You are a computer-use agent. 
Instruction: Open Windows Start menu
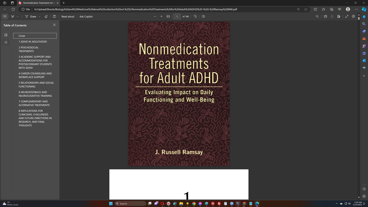pos(111,204)
